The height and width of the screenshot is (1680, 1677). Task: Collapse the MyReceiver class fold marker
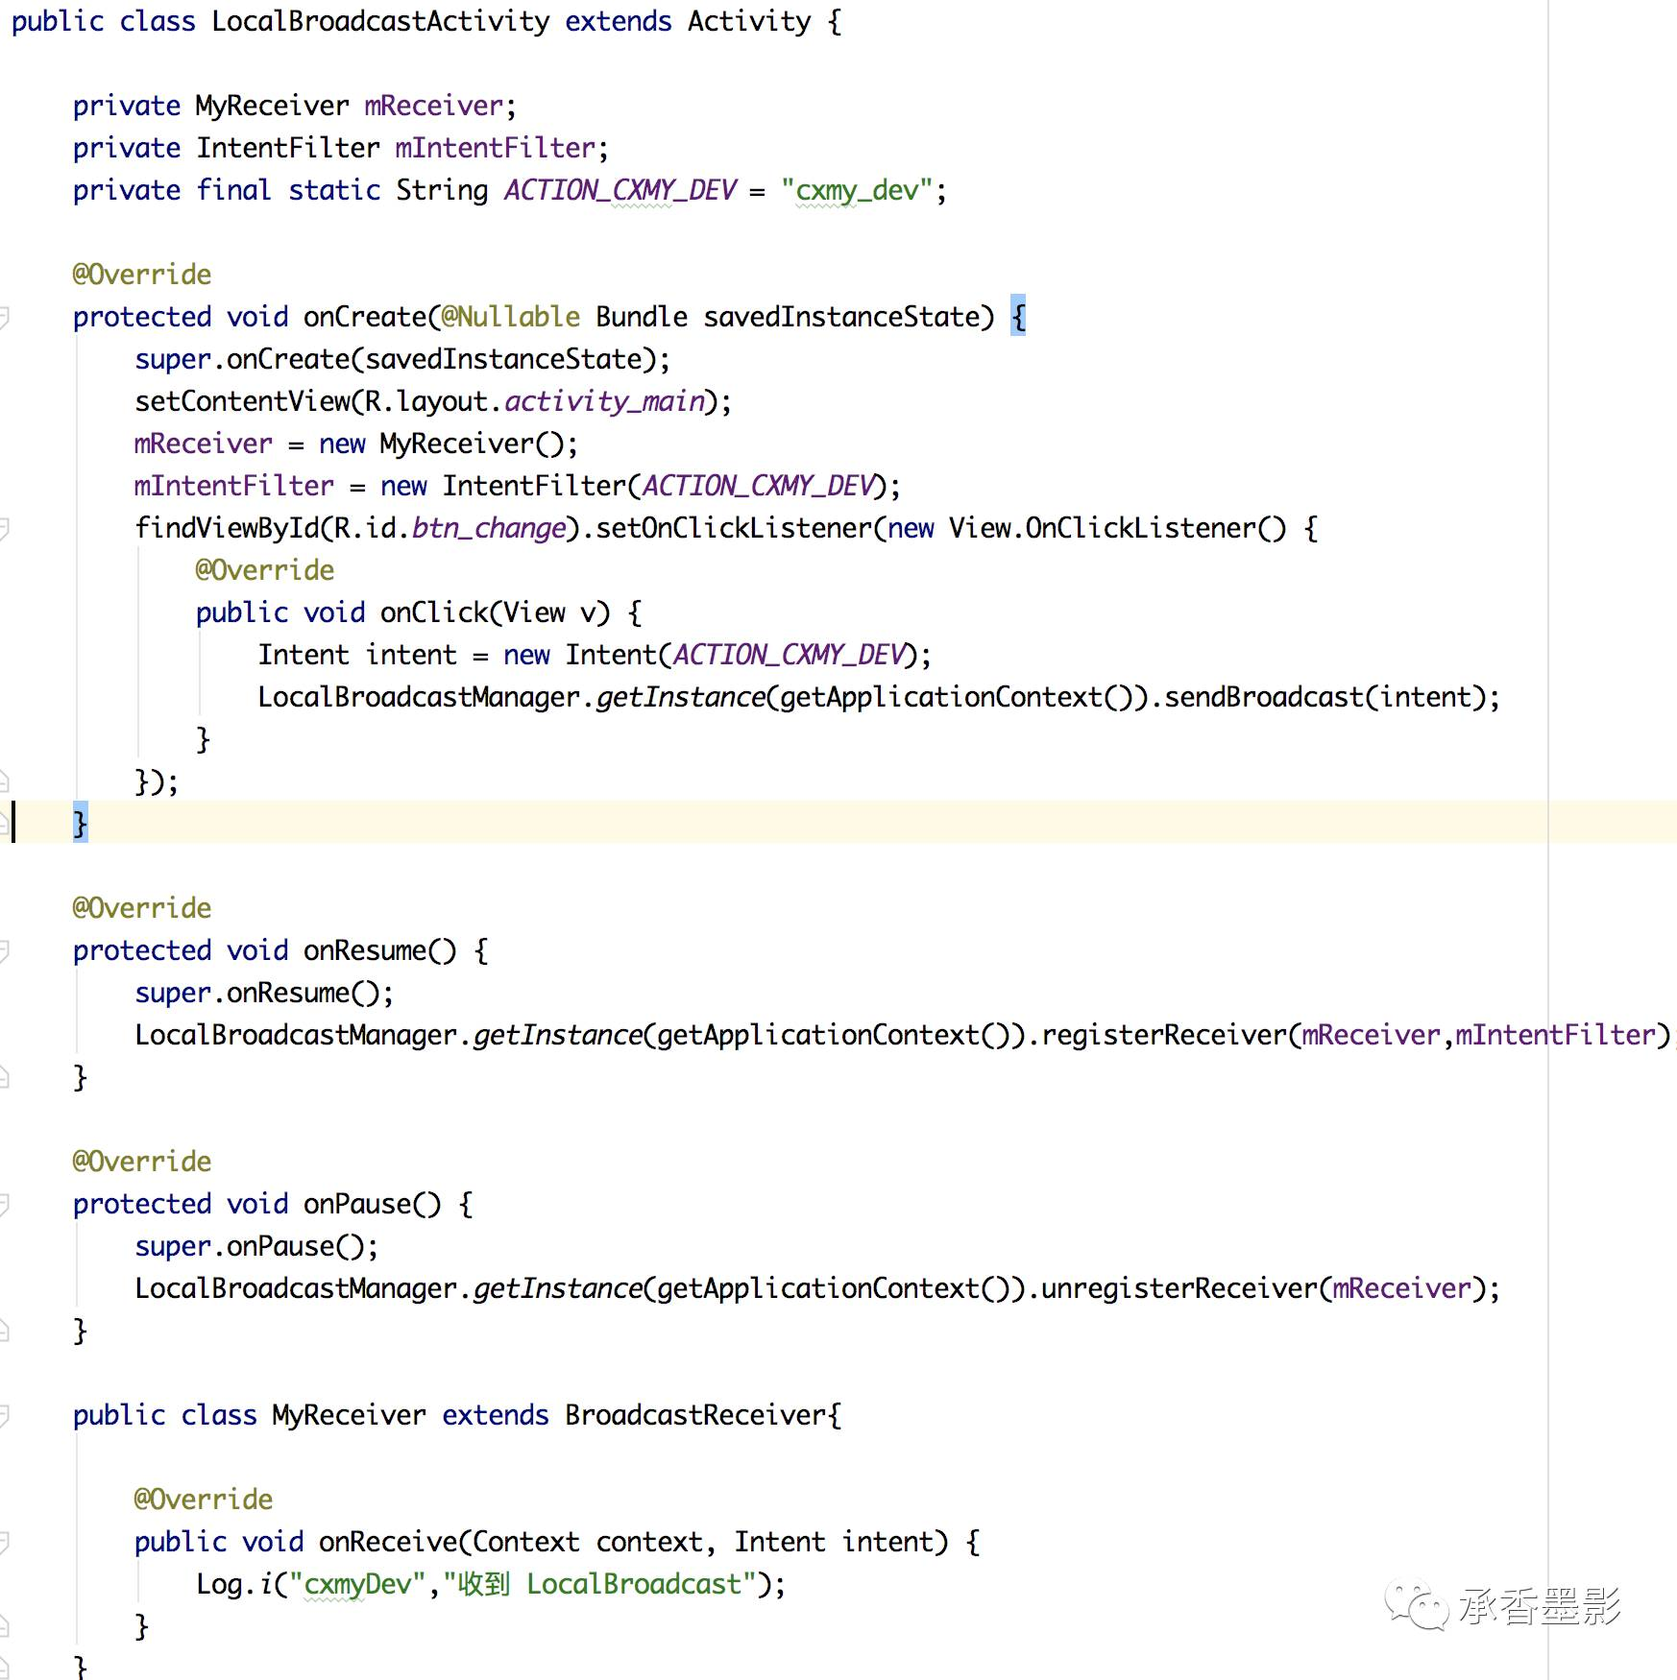[x=8, y=1414]
